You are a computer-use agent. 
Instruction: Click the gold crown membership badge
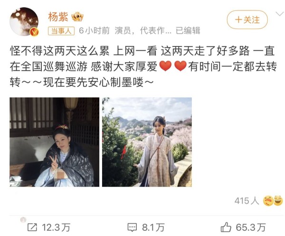coord(77,17)
